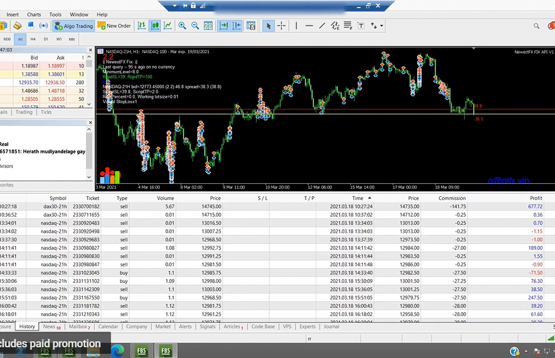Click the tile windows grid icon
Image resolution: width=555 pixels, height=358 pixels.
(208, 26)
